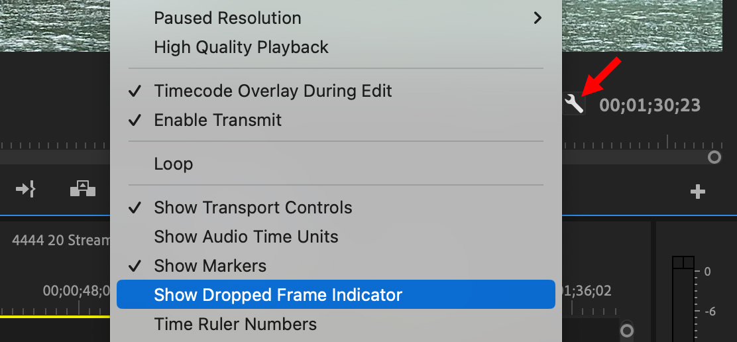Click the 00;01;30;23 duration timecode
This screenshot has height=342, width=737.
[650, 105]
